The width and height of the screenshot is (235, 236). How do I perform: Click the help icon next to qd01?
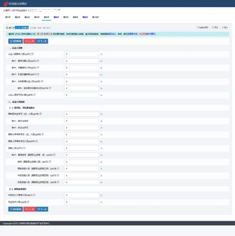click(32, 54)
